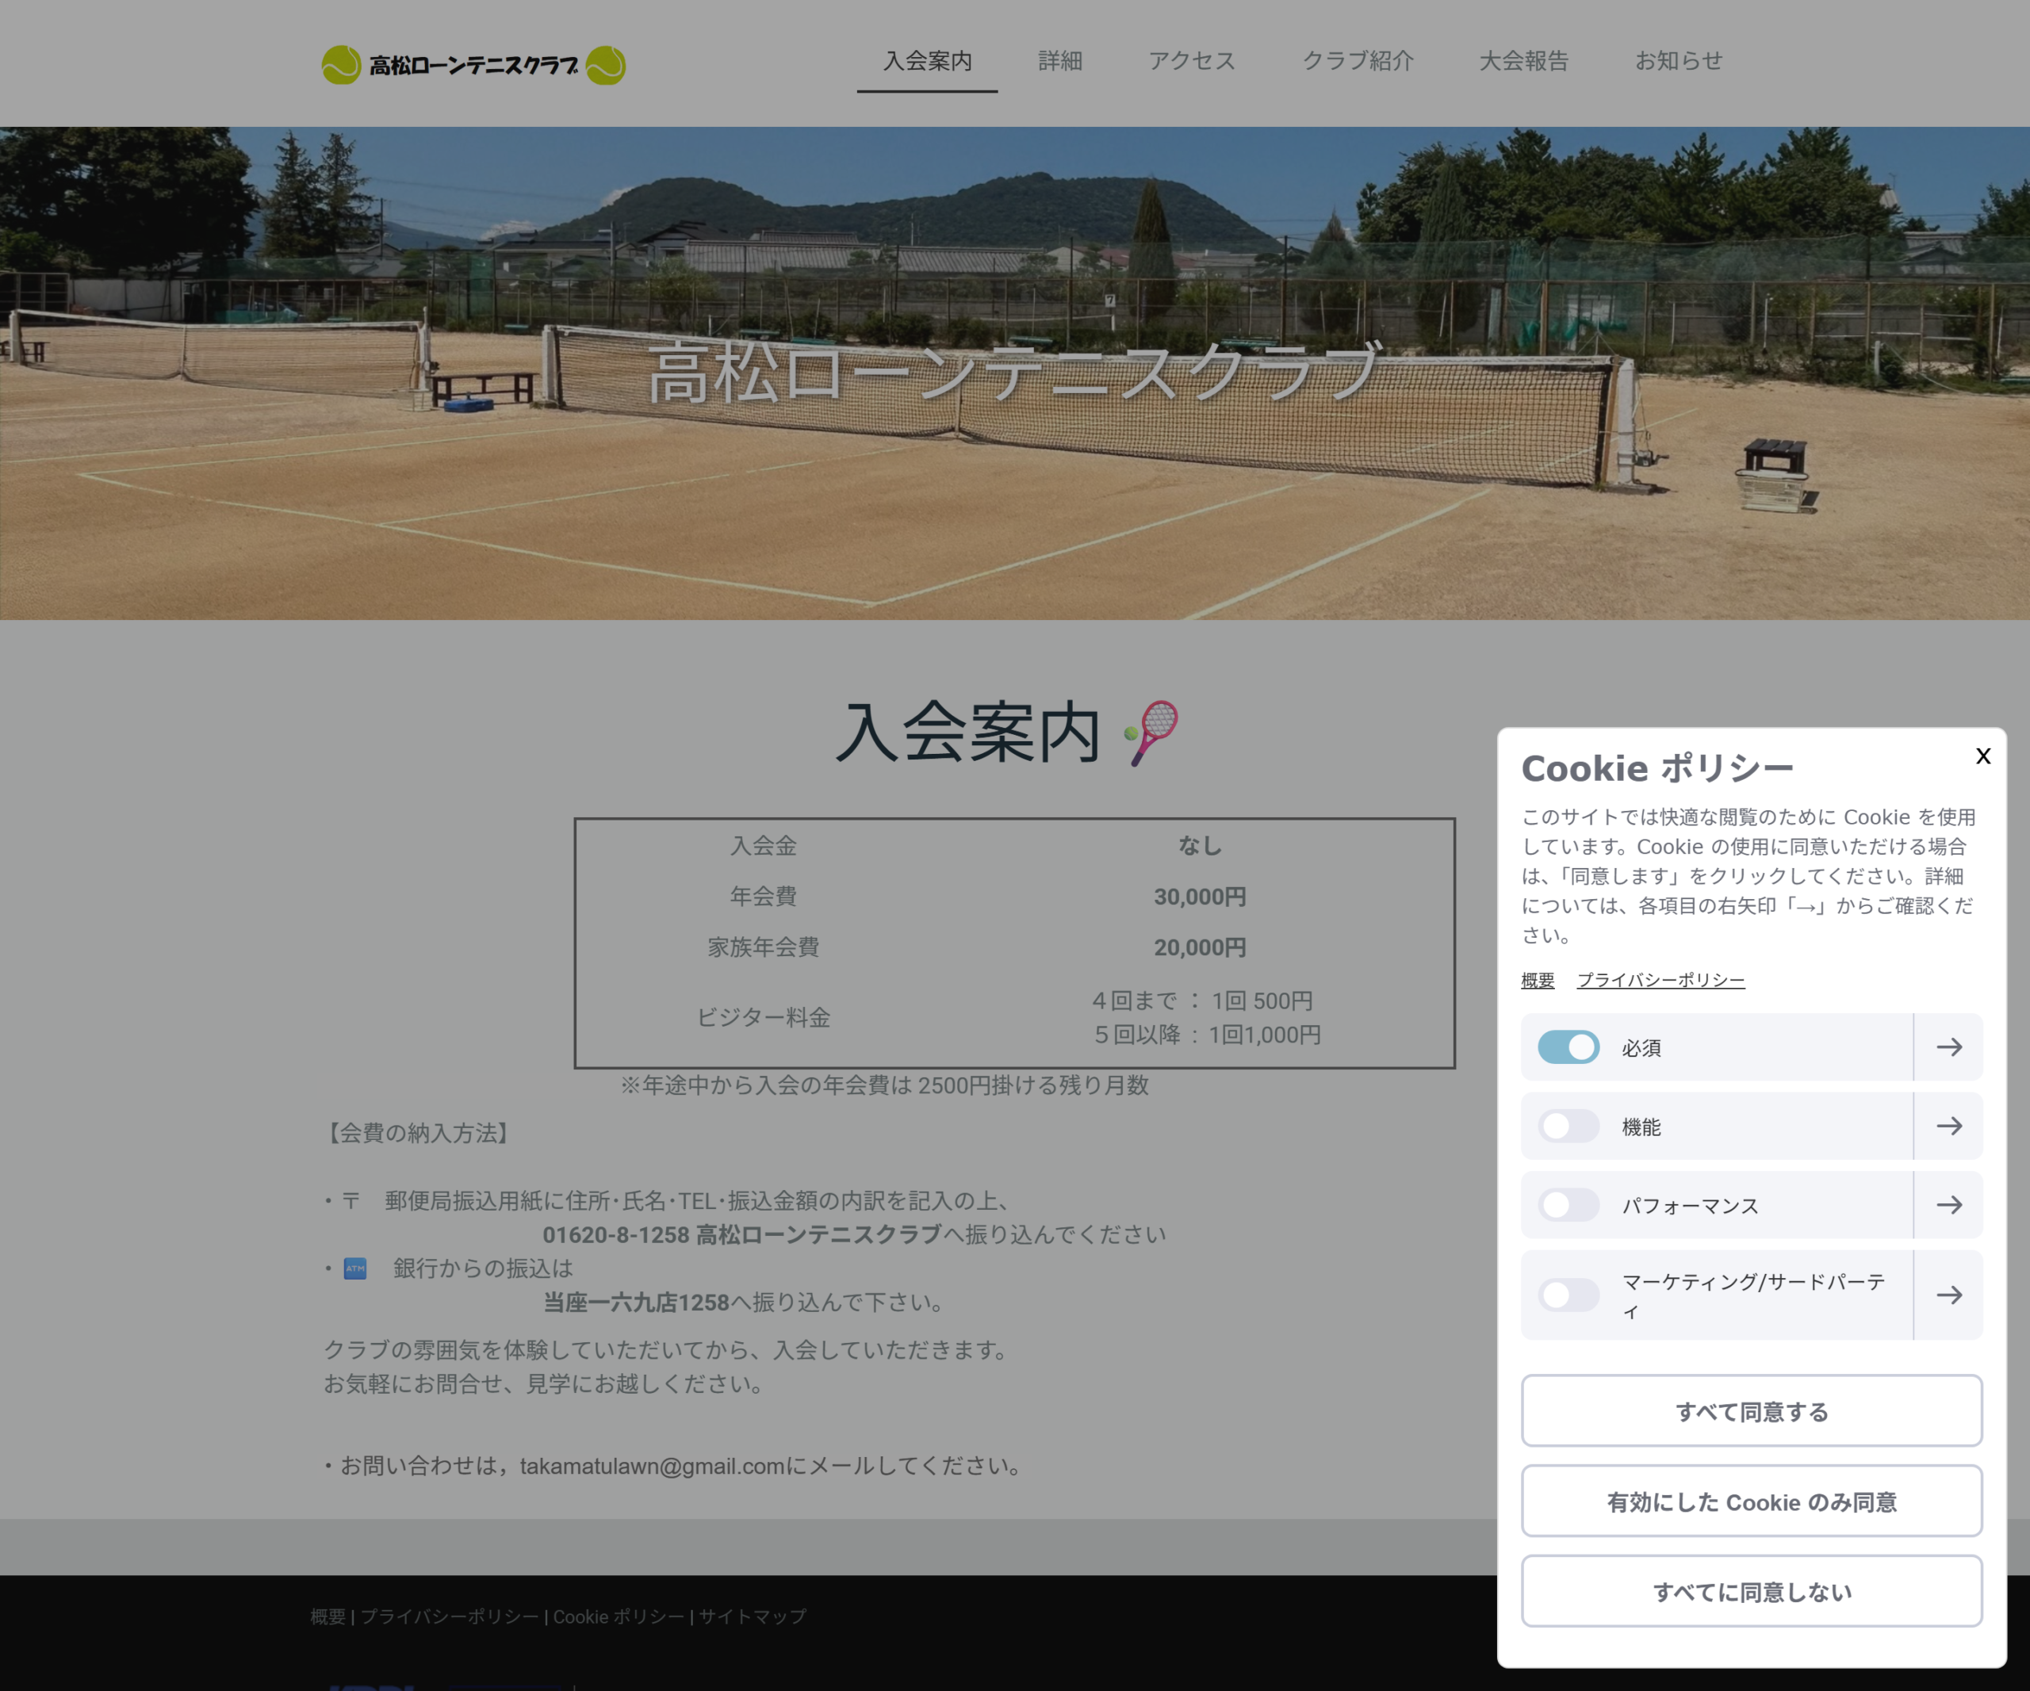2030x1691 pixels.
Task: Click すべてに同意しない button
Action: point(1752,1590)
